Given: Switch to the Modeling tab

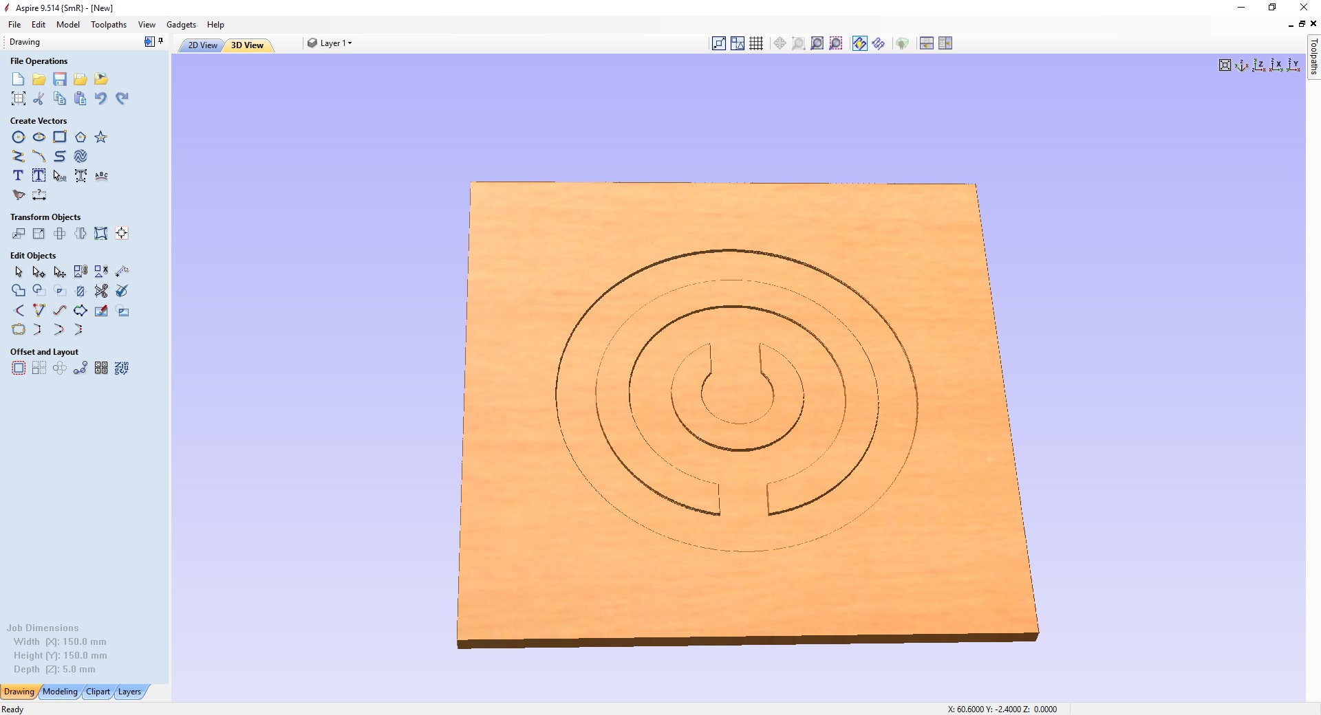Looking at the screenshot, I should (x=60, y=692).
